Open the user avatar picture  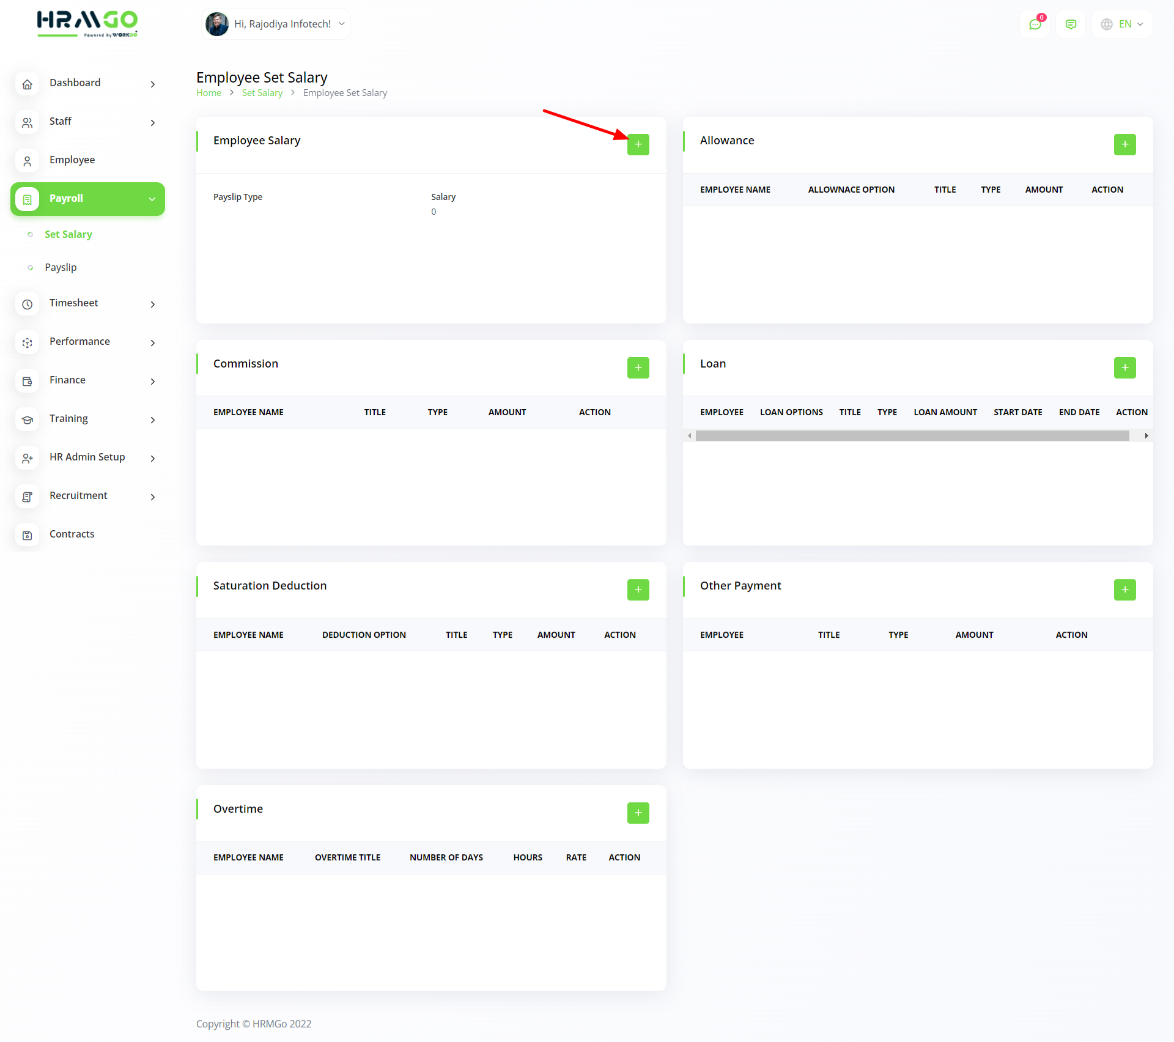217,24
